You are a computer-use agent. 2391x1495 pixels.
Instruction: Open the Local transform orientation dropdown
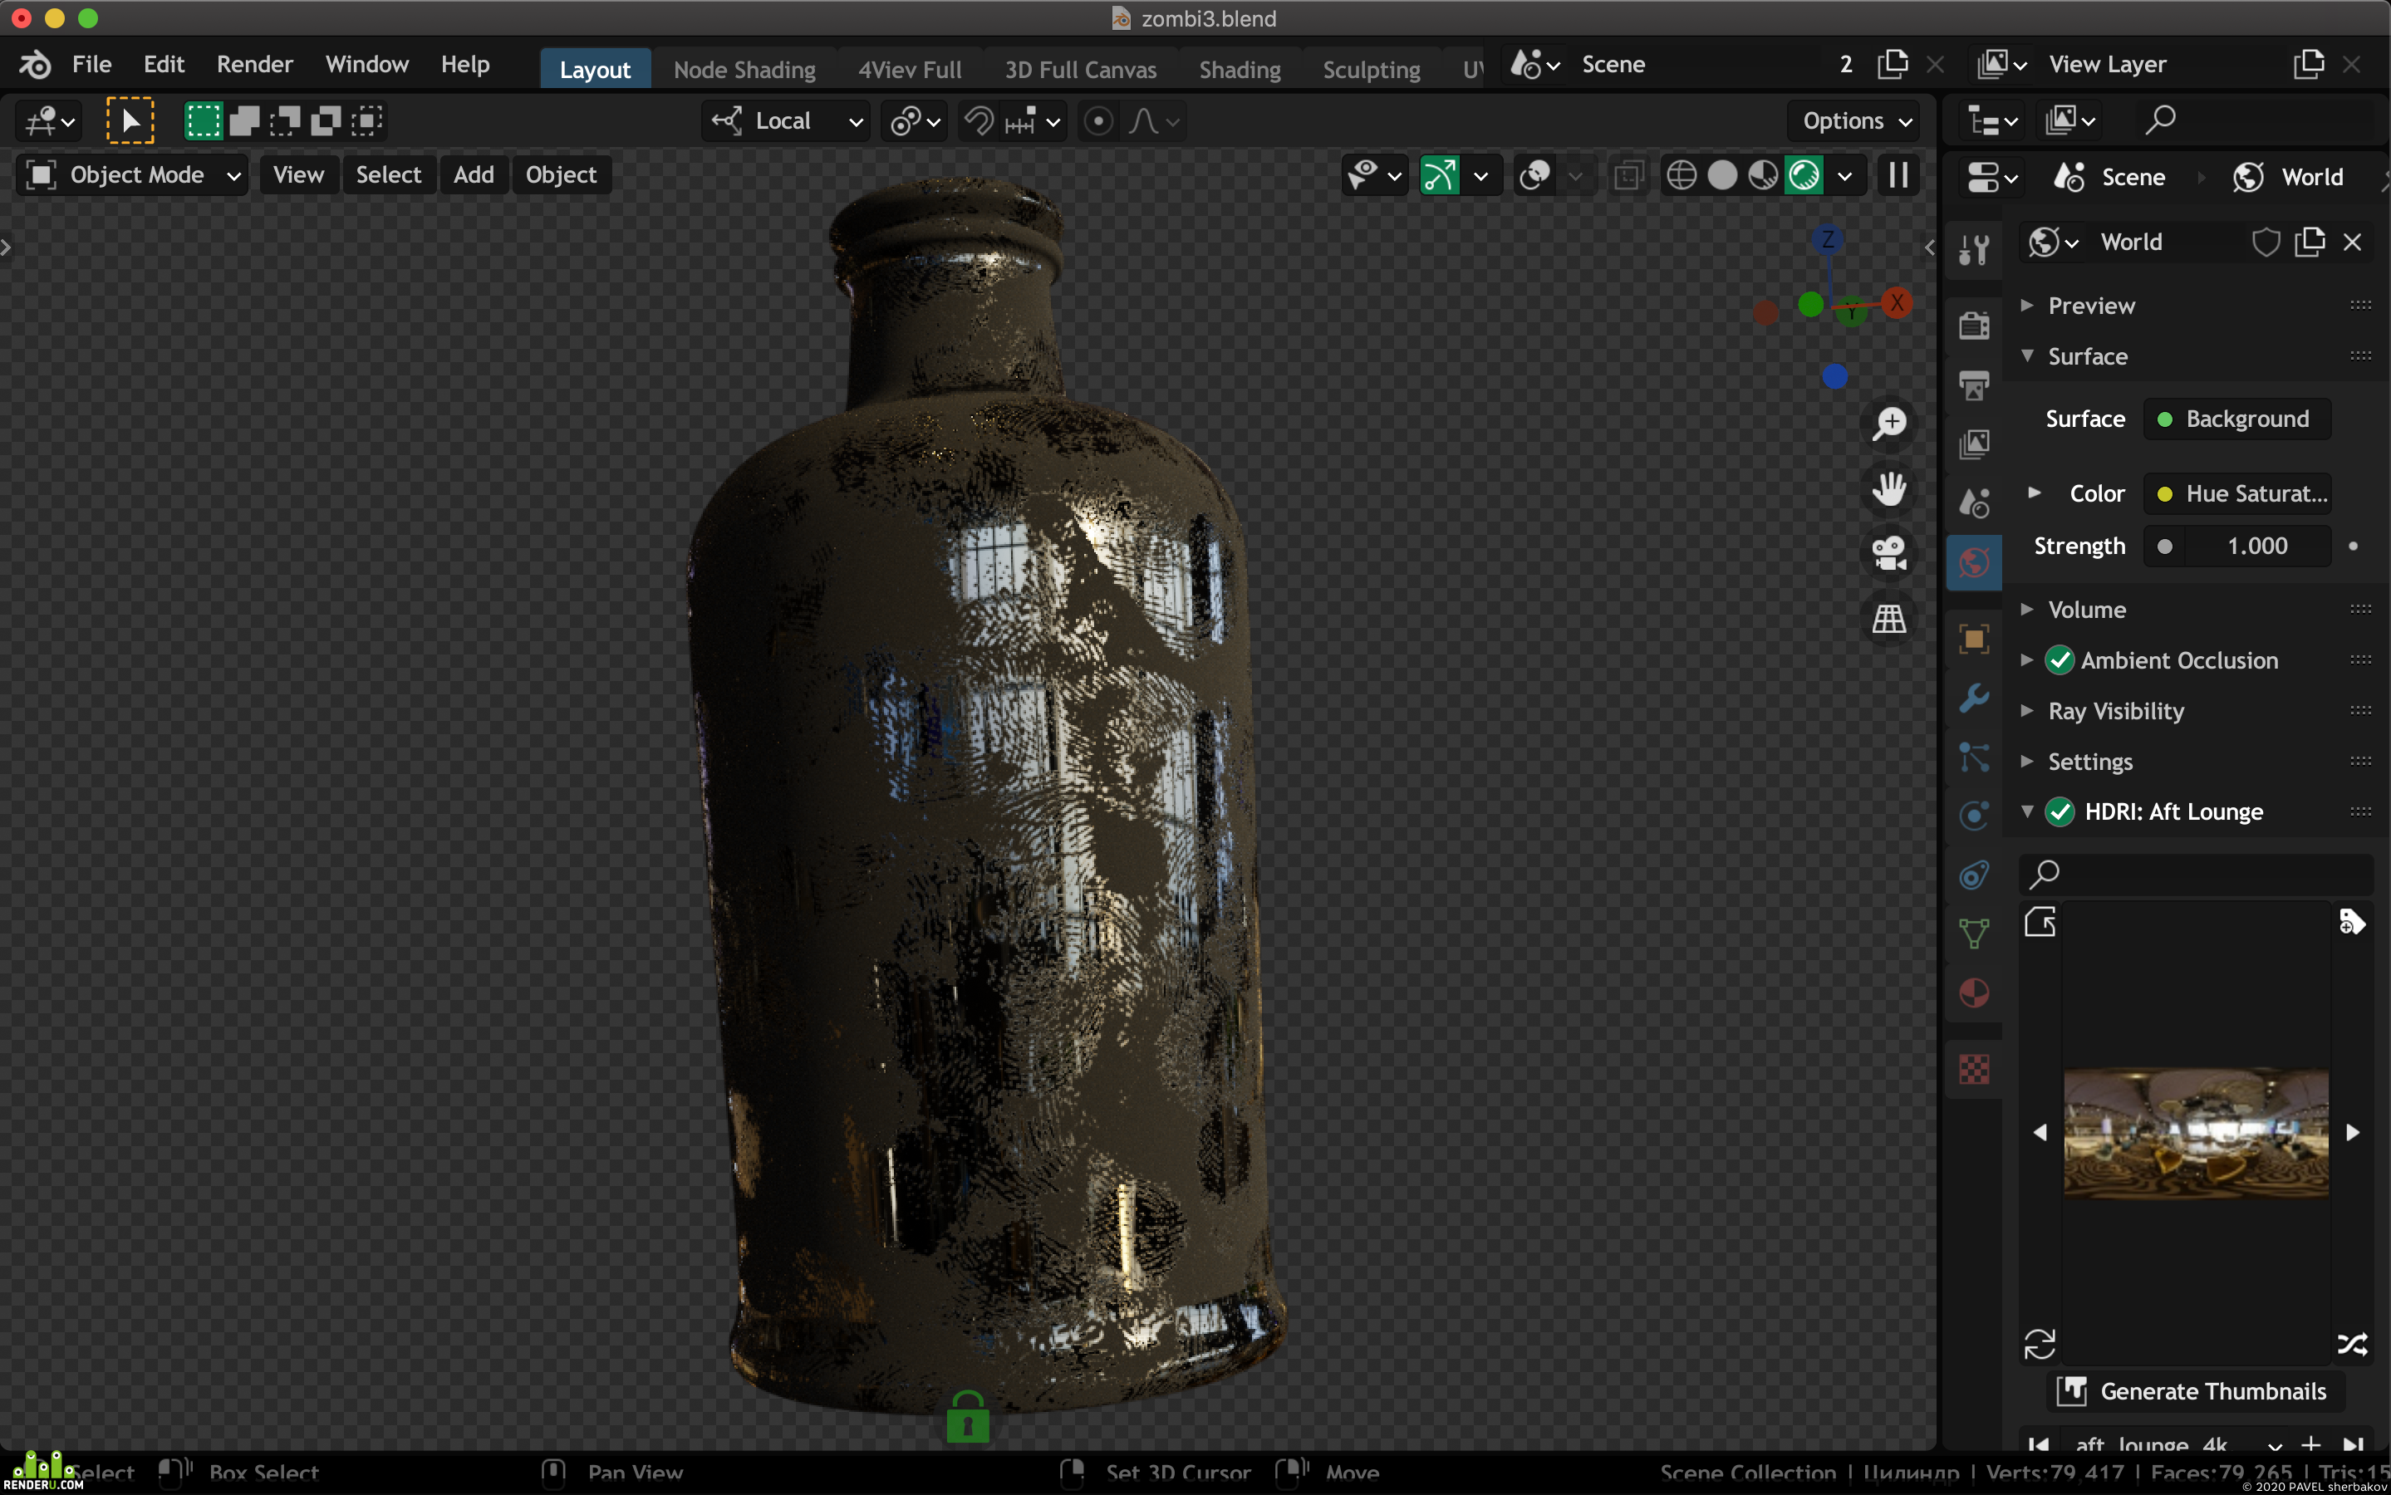click(786, 120)
